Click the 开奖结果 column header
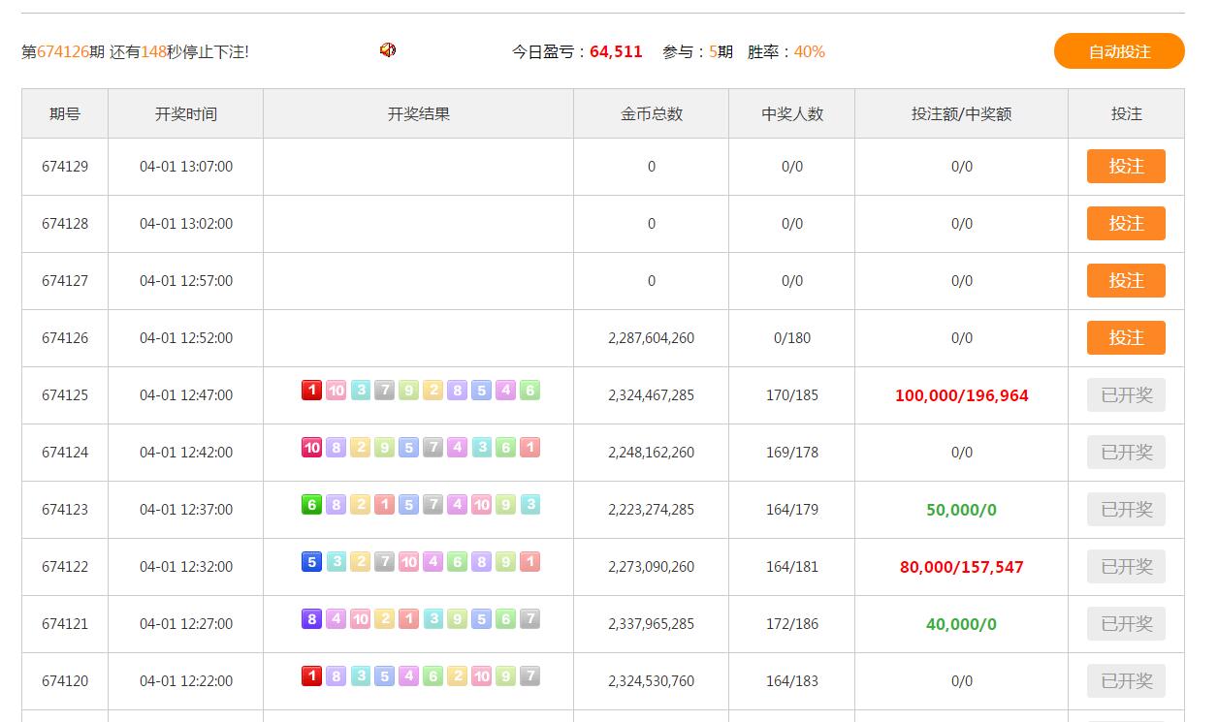The height and width of the screenshot is (722, 1218). pos(418,114)
